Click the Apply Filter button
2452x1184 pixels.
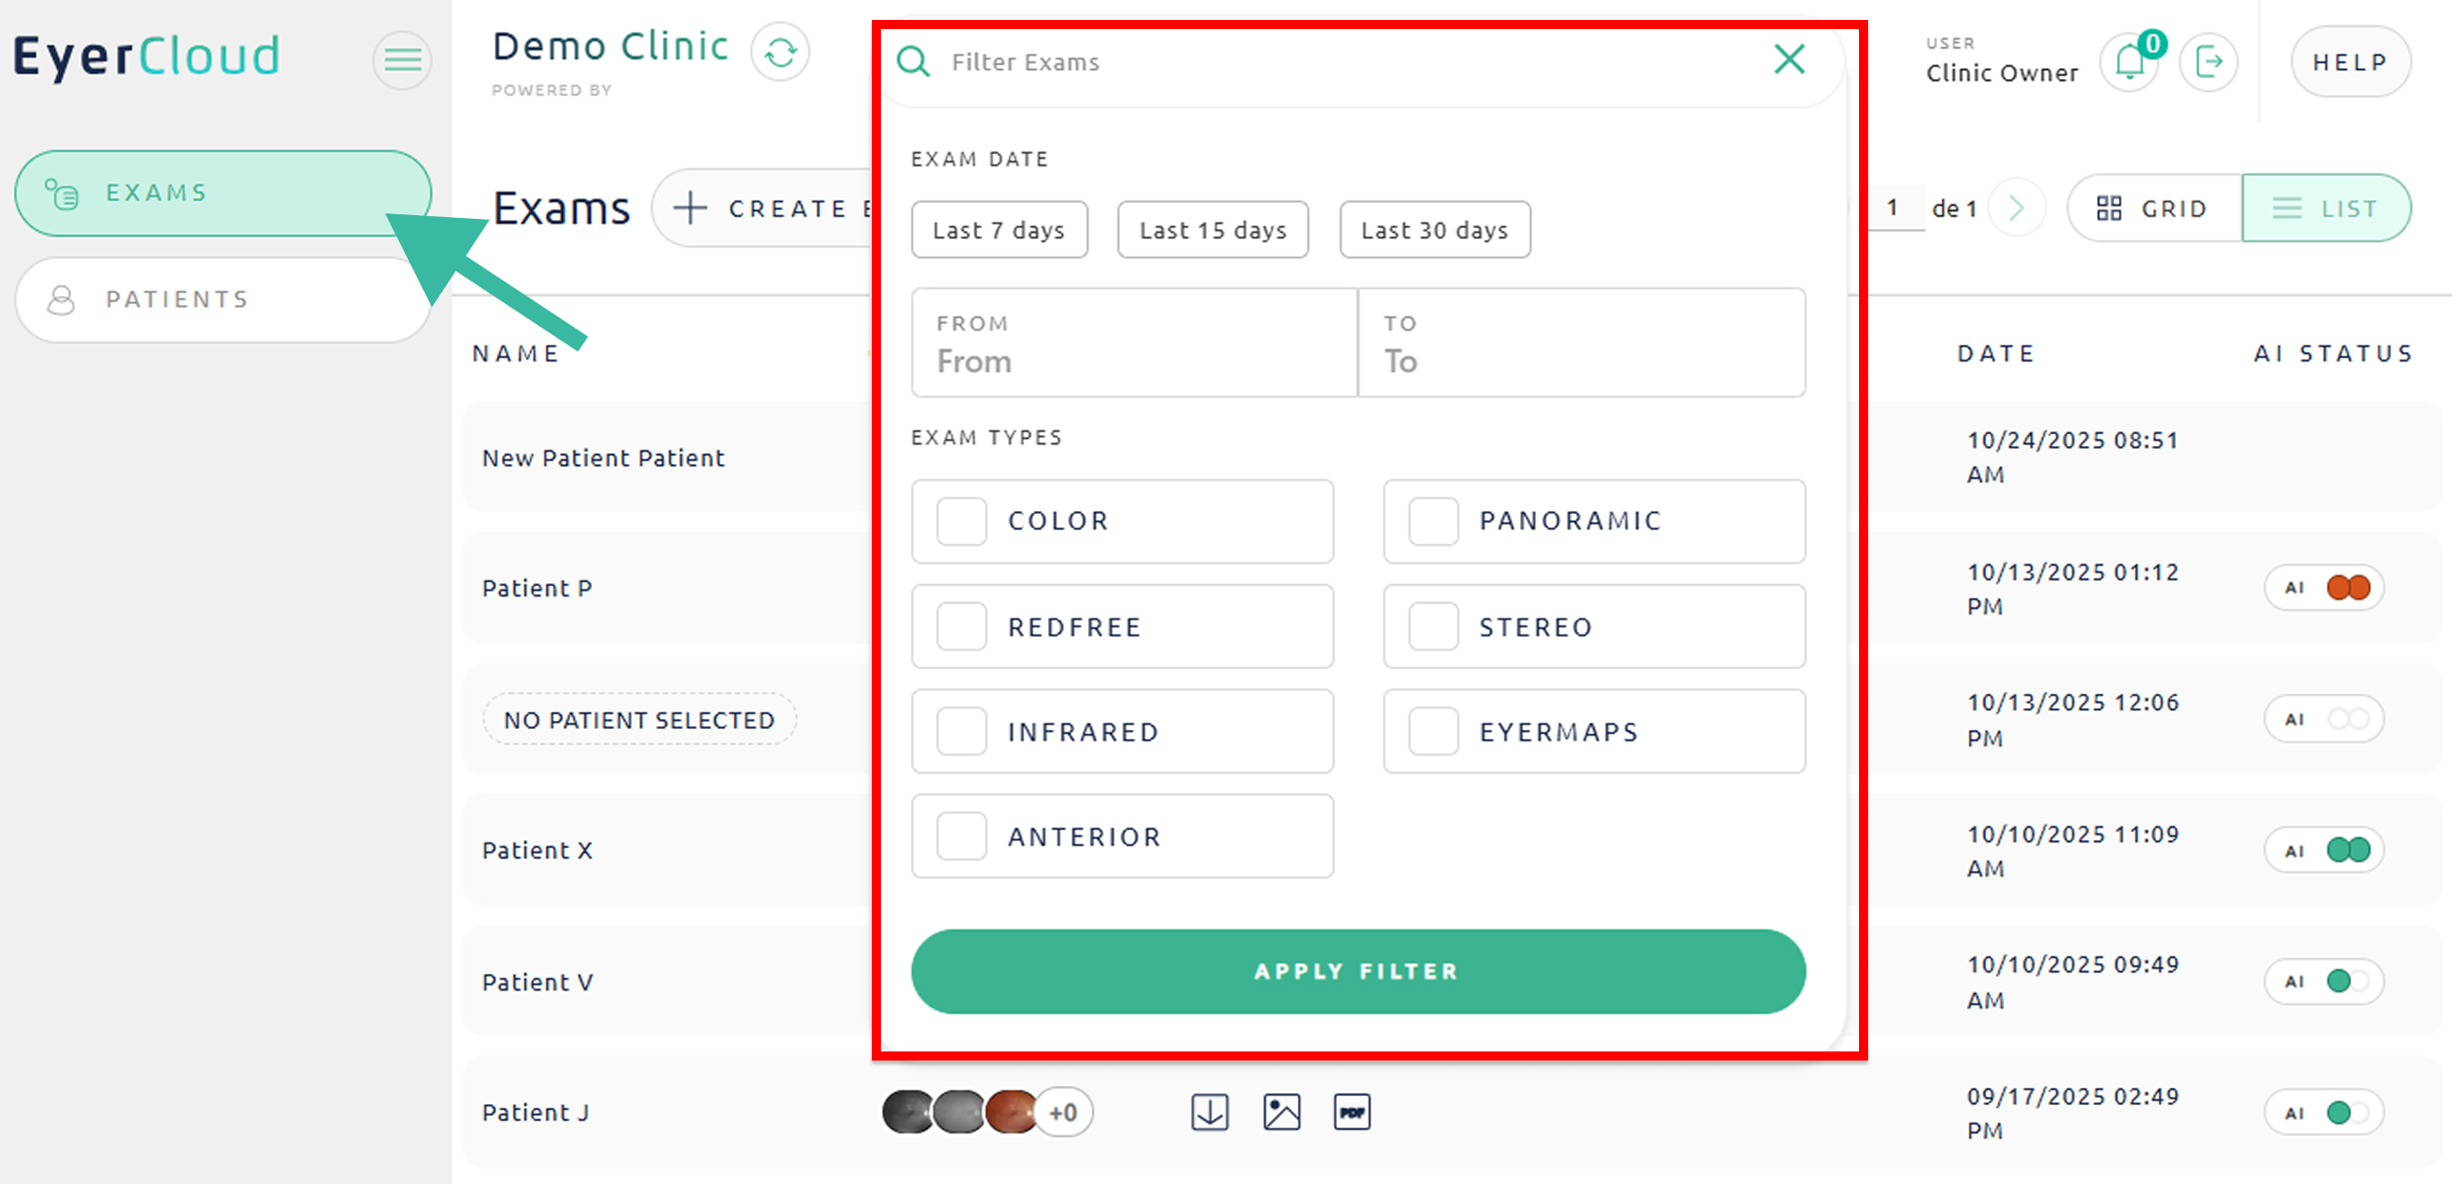tap(1358, 972)
